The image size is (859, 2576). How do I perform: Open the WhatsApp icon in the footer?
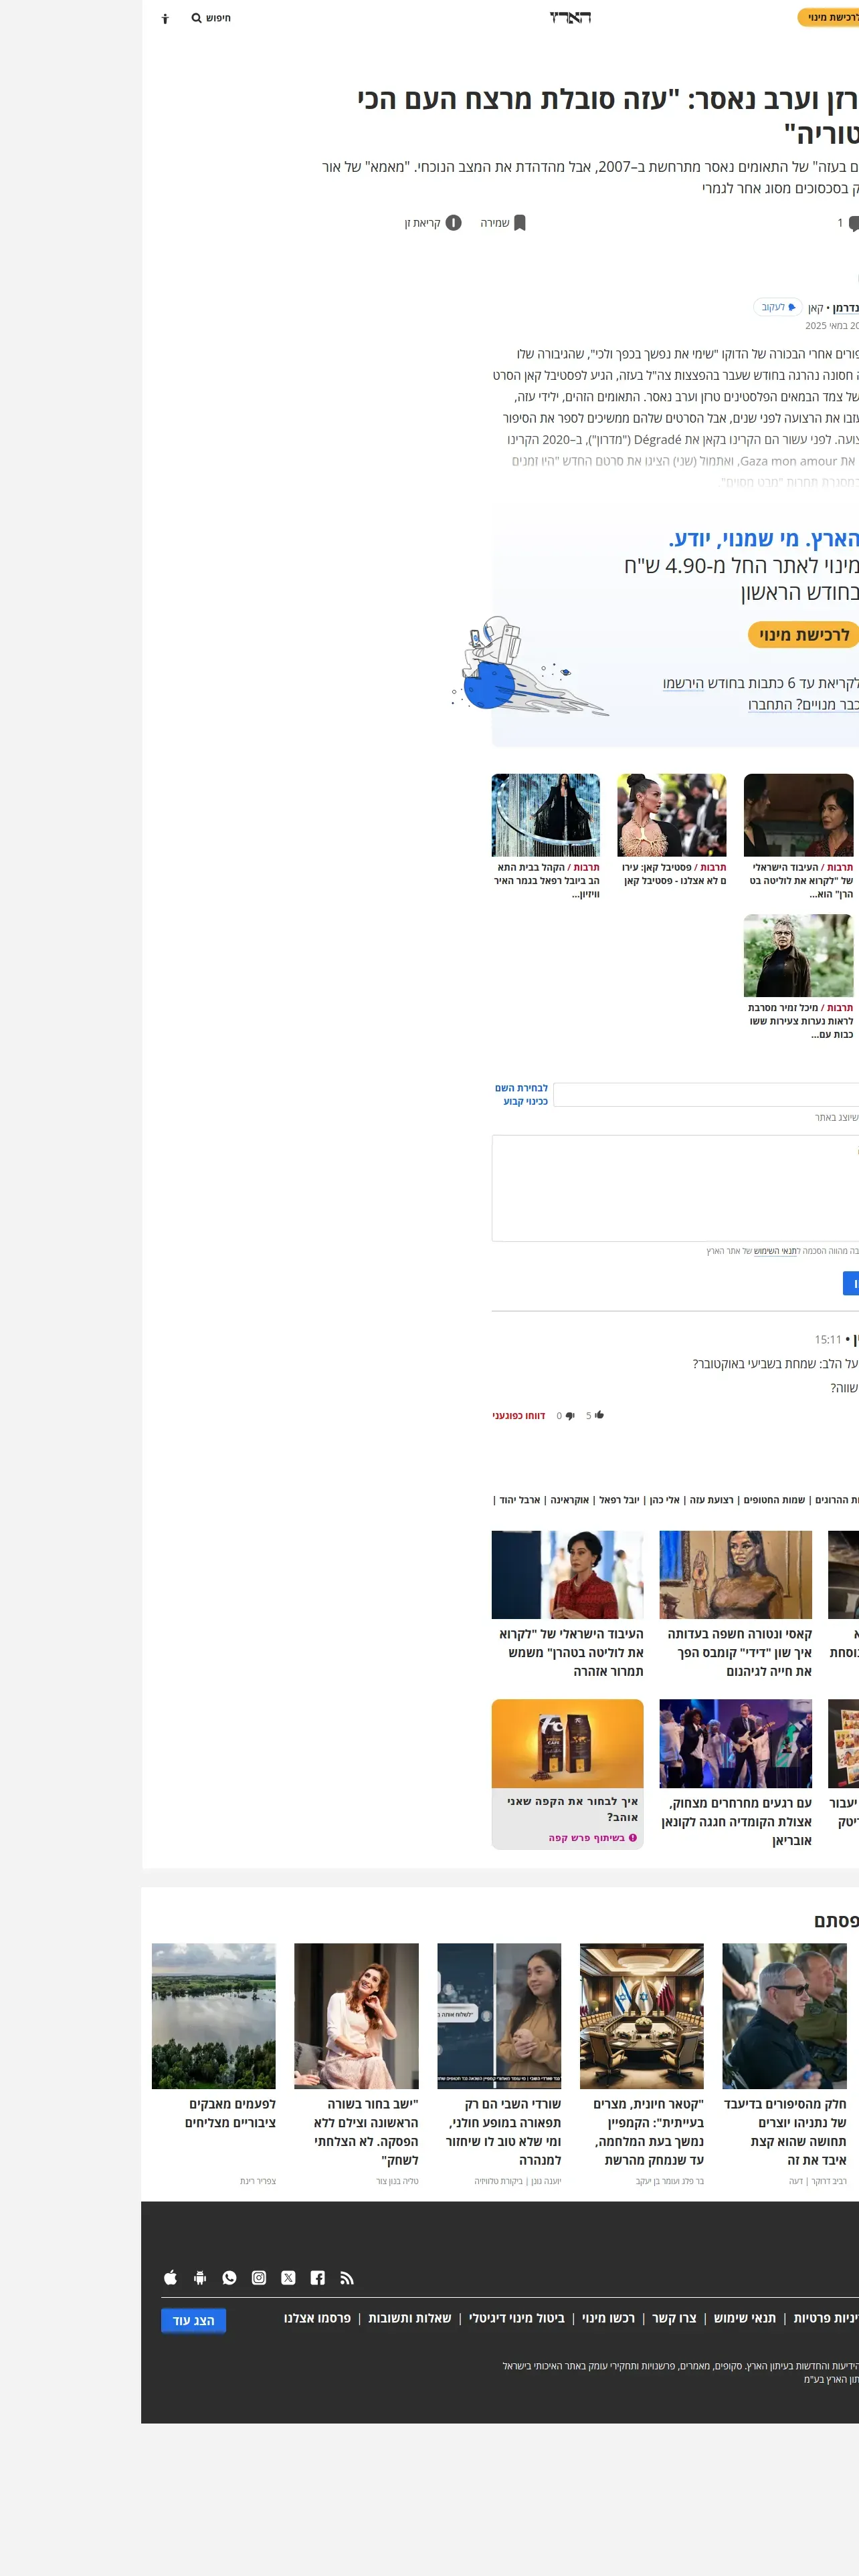229,2277
